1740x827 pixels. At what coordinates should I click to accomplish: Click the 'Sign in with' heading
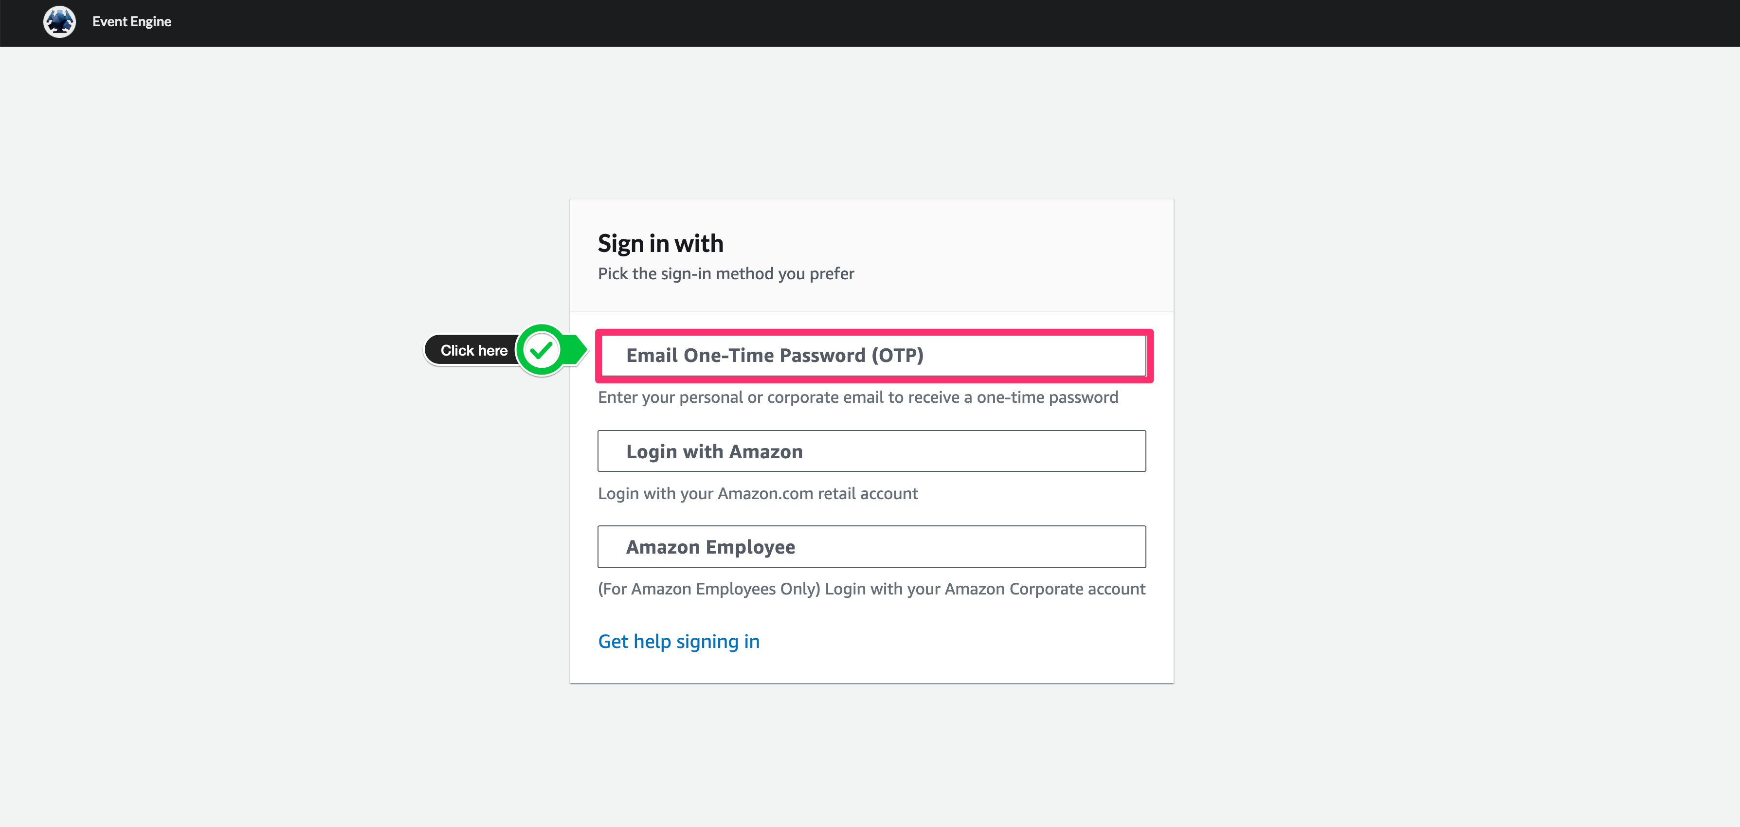point(660,244)
